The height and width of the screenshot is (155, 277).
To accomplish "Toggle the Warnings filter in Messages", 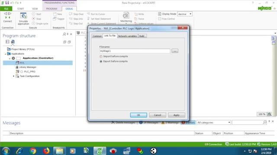I will point(170,122).
